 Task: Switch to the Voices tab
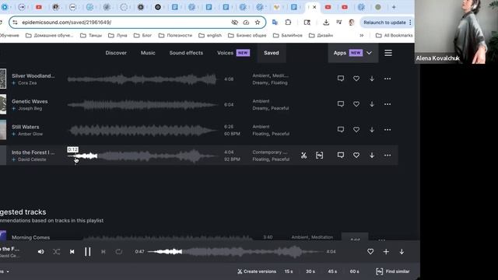pos(233,53)
